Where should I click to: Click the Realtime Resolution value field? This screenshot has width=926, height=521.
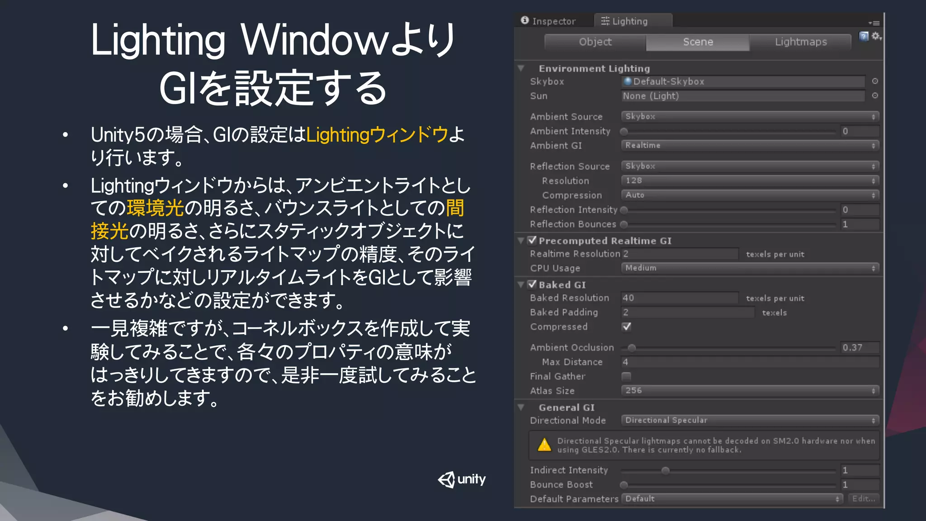680,254
